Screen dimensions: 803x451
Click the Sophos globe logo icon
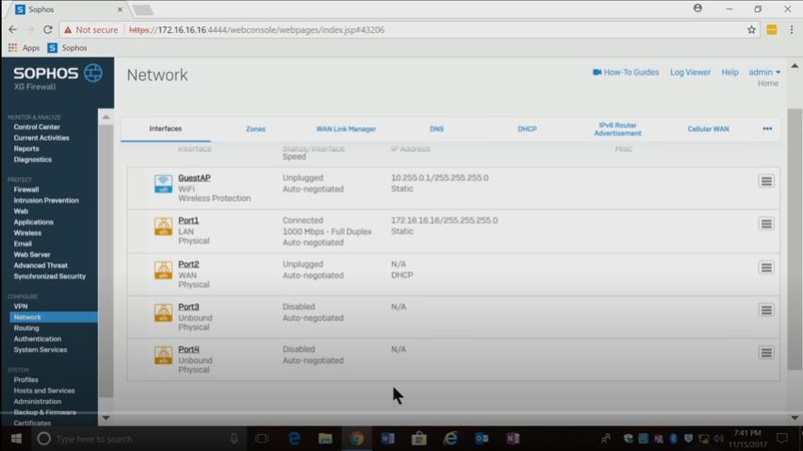[93, 73]
